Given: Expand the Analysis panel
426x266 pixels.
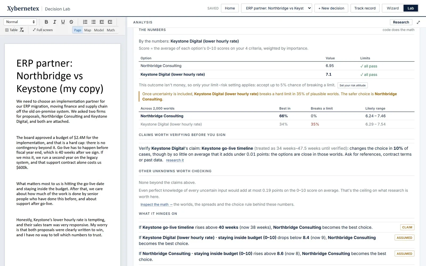Looking at the screenshot, I should (418, 22).
